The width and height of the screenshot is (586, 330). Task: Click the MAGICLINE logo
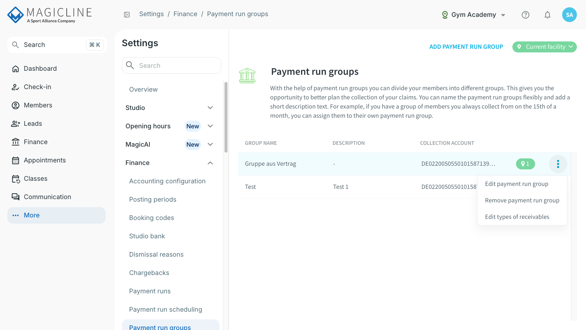(49, 15)
